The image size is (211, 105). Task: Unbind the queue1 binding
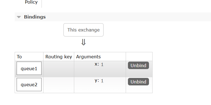click(138, 65)
